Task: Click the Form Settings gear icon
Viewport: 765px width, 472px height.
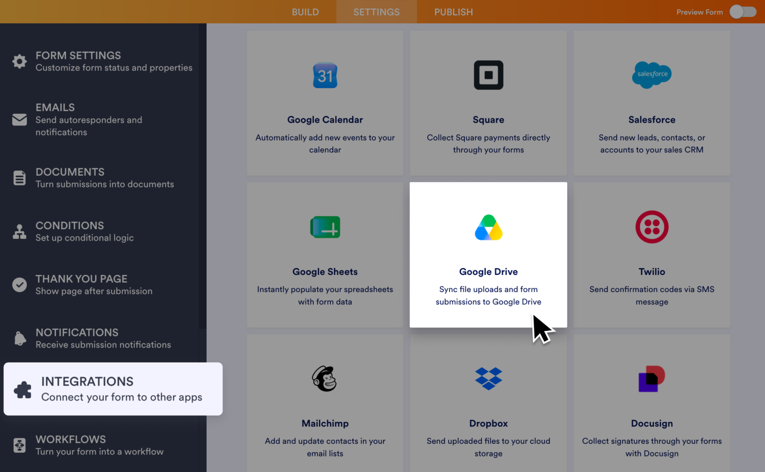Action: click(19, 61)
